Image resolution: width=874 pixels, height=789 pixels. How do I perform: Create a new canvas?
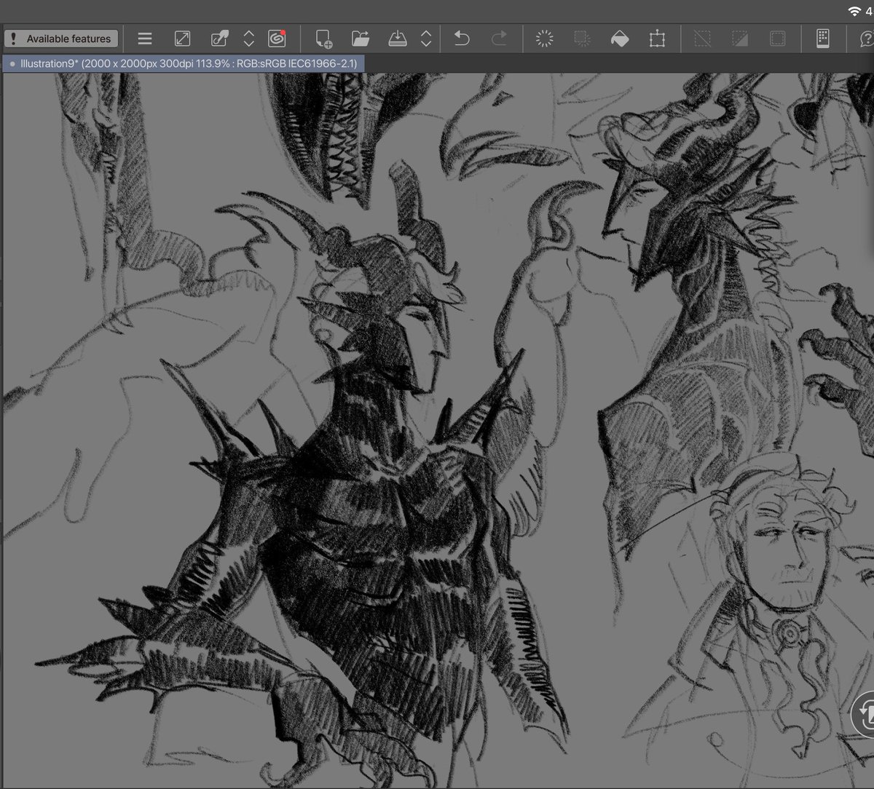pos(324,39)
